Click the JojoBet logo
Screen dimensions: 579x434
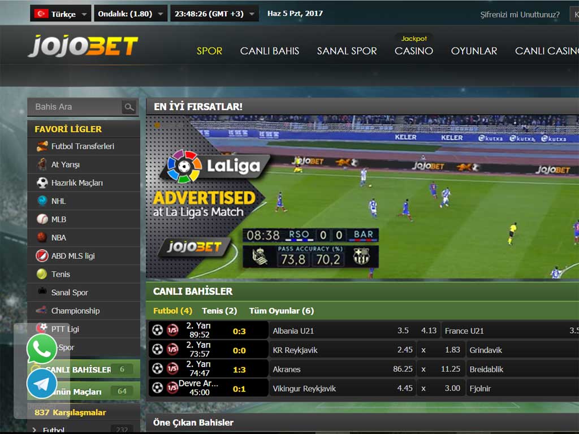pos(83,46)
